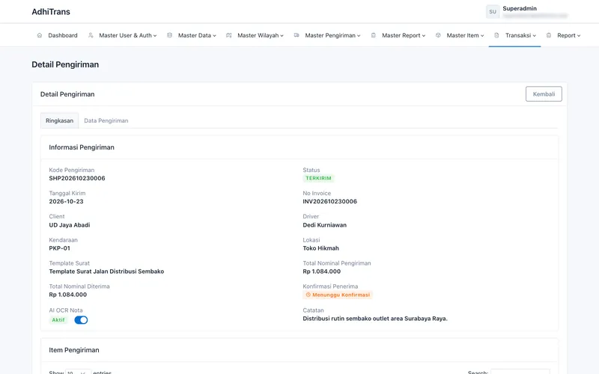Click the Catatan note about Surabaya Raya
The width and height of the screenshot is (599, 374).
click(375, 319)
